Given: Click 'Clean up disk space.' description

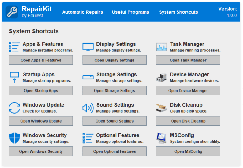Looking at the screenshot, I should tap(189, 111).
